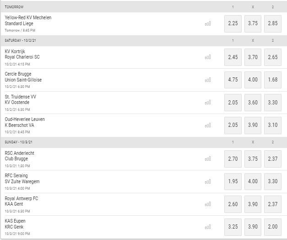Select 2.25 home odds for KV Mechelen
The image size is (287, 240).
tap(233, 24)
